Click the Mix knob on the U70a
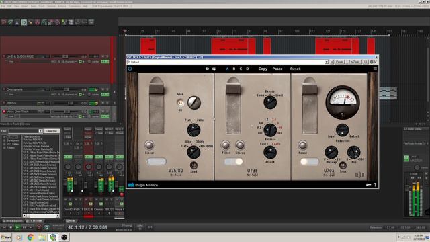This screenshot has width=430, height=242. click(354, 153)
